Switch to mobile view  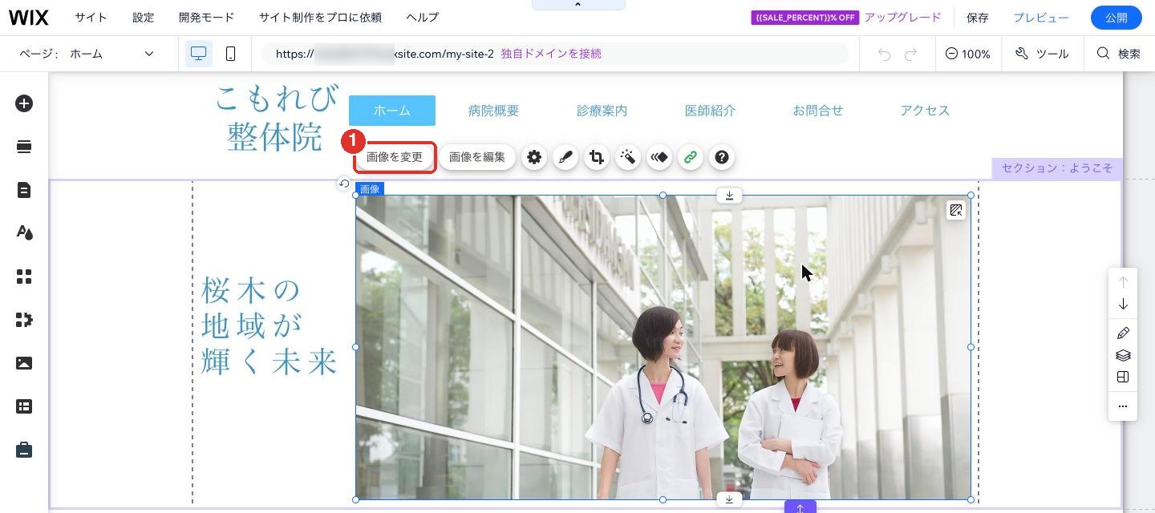click(231, 54)
